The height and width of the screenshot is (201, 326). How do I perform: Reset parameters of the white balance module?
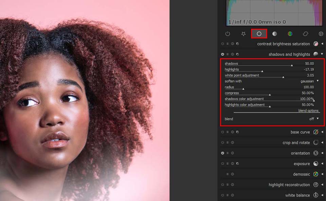(232, 195)
